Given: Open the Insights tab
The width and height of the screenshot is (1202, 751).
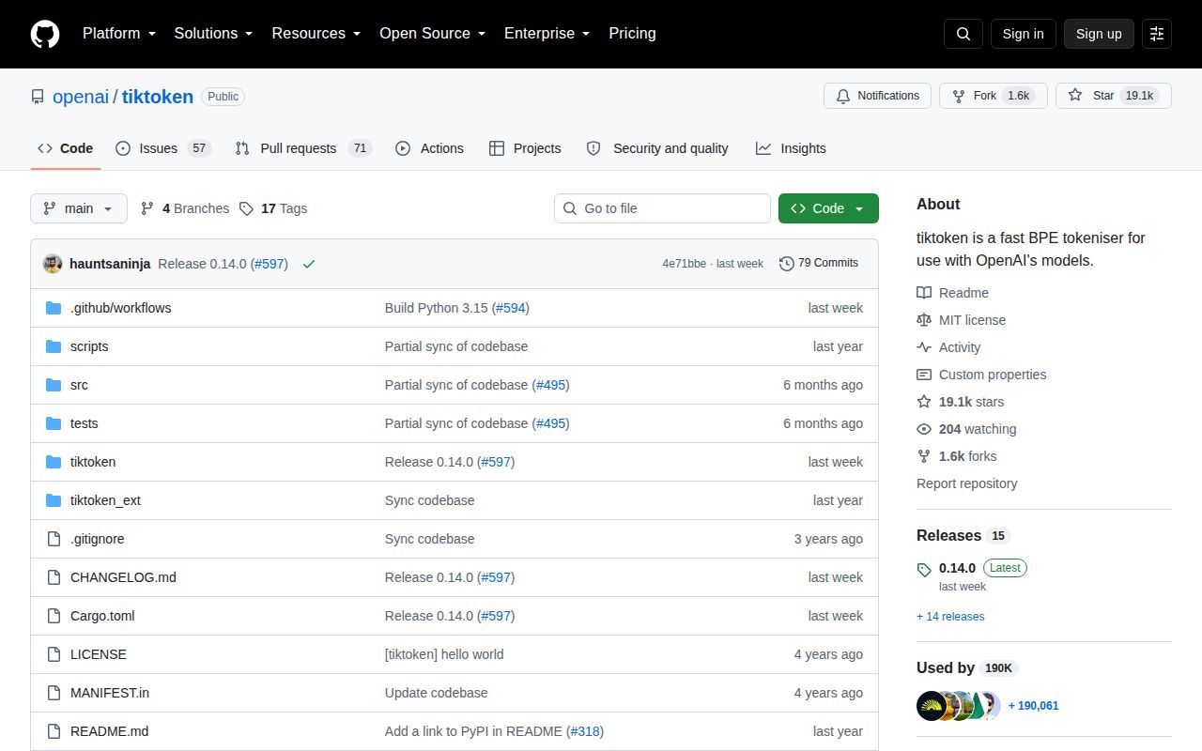Looking at the screenshot, I should [791, 148].
